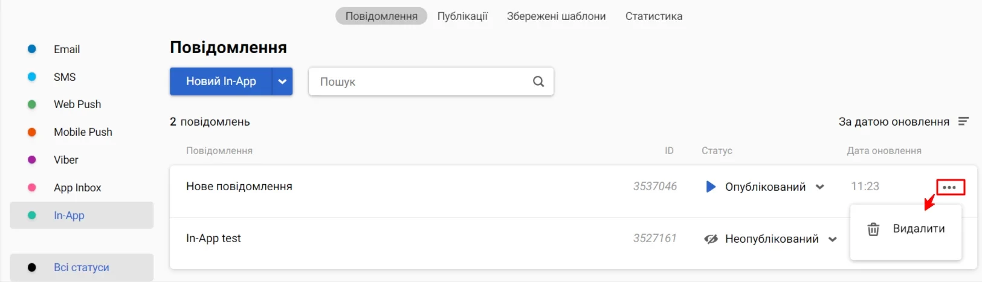
Task: Click the Дата оновлення column header
Action: click(884, 151)
